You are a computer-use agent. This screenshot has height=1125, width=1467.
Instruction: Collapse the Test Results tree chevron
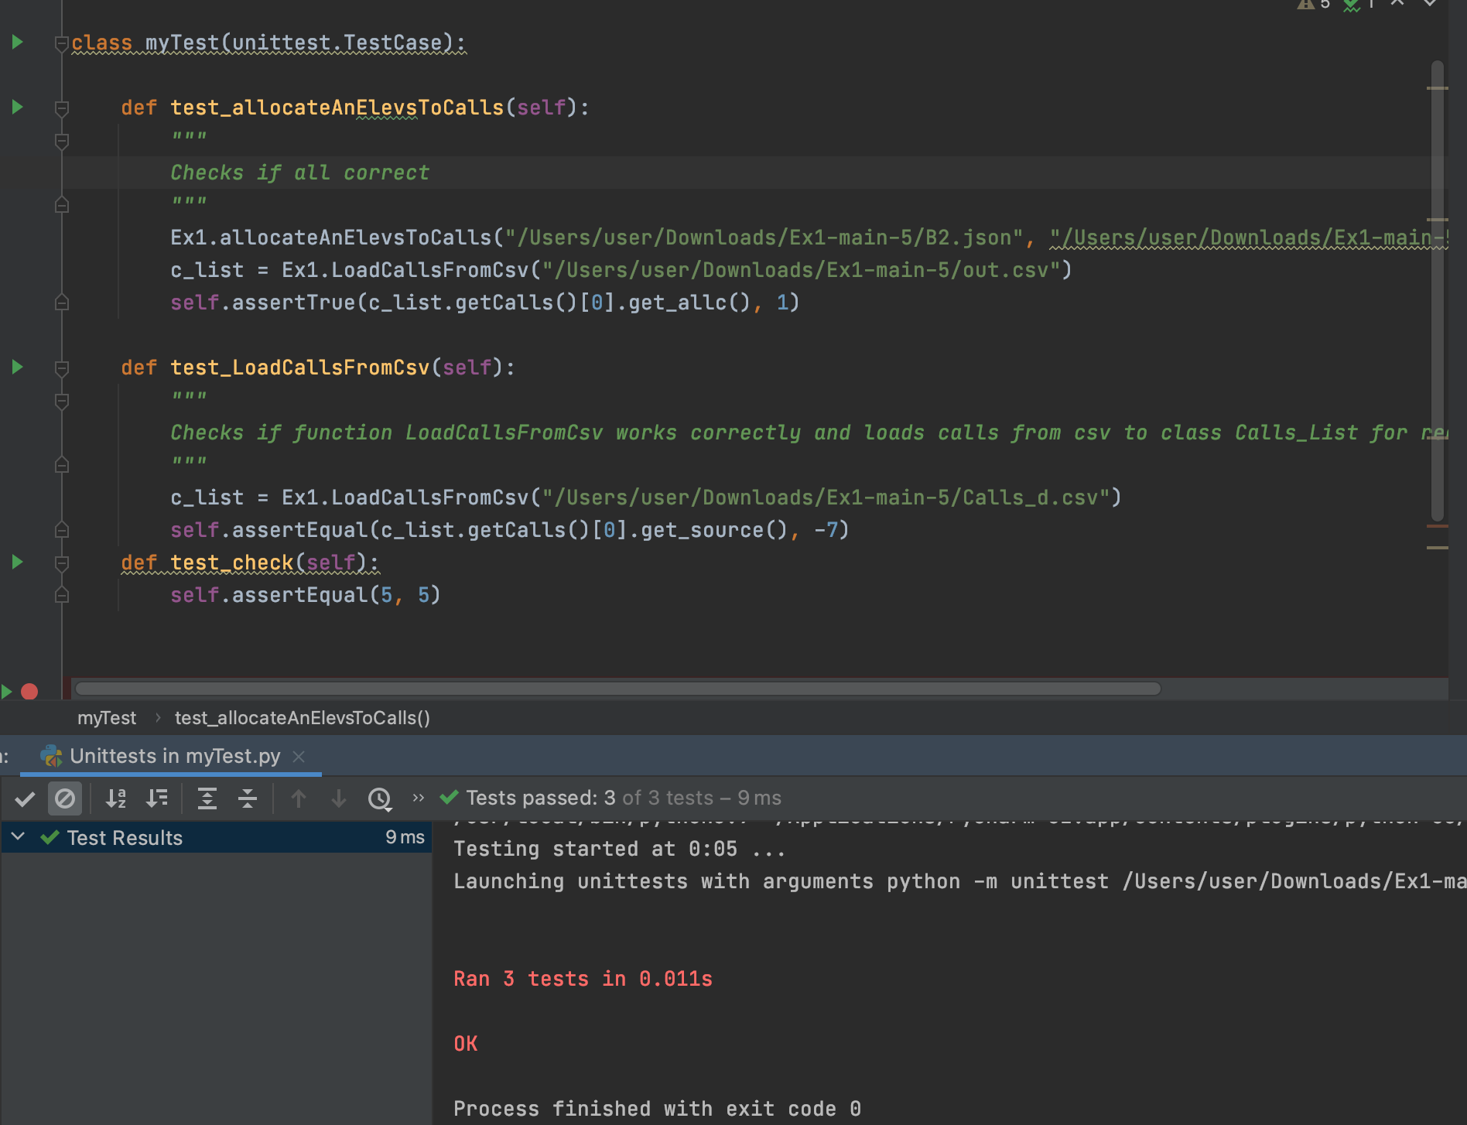[17, 836]
